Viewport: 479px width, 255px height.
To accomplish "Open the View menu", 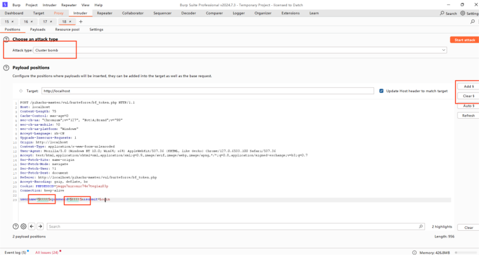I will (x=85, y=5).
